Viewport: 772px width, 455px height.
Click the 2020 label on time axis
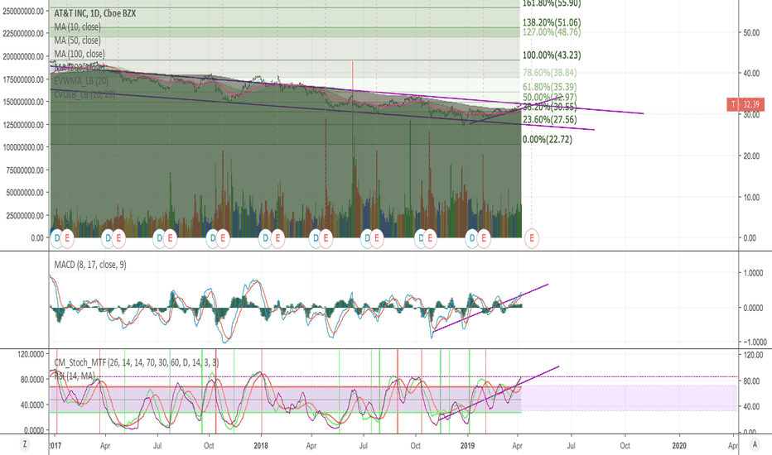[x=679, y=446]
